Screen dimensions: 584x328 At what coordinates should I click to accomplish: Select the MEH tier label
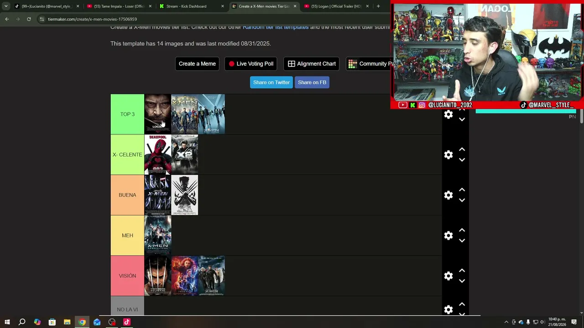[127, 236]
